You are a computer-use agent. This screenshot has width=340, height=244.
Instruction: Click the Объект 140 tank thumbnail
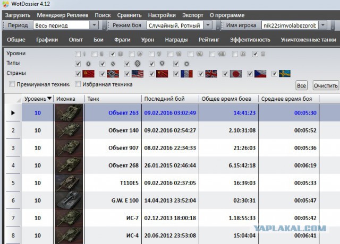[69, 130]
